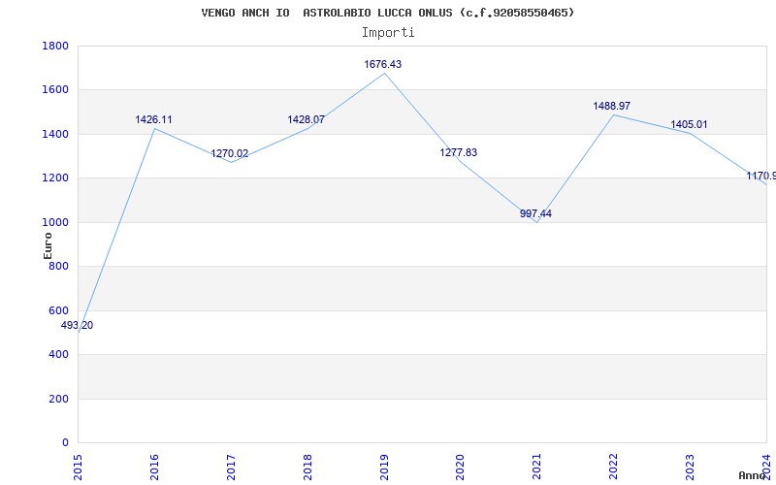Click the y-axis label 600
The height and width of the screenshot is (485, 776).
pos(59,310)
